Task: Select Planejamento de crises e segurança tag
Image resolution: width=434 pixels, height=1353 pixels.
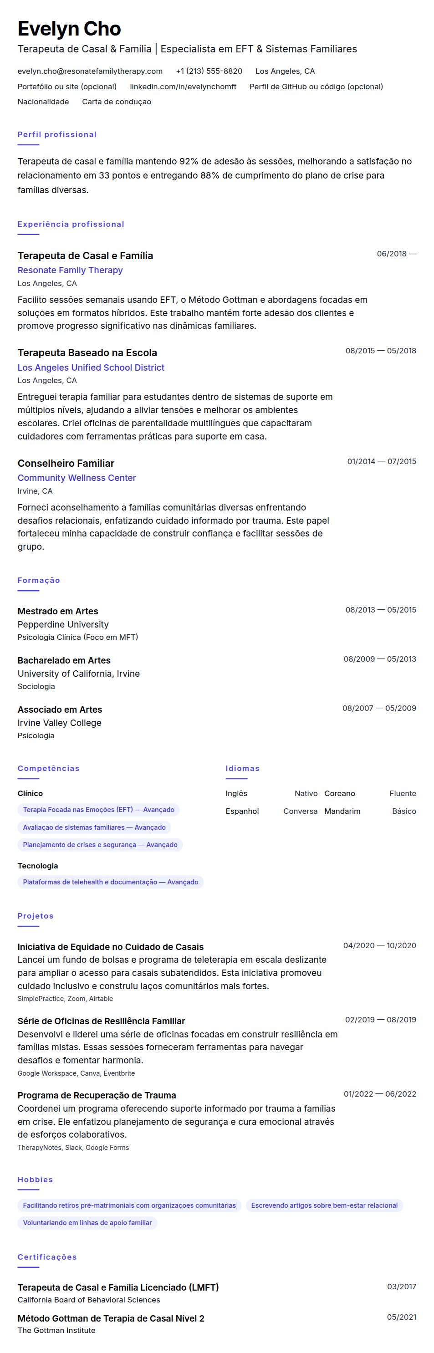Action: pos(100,845)
